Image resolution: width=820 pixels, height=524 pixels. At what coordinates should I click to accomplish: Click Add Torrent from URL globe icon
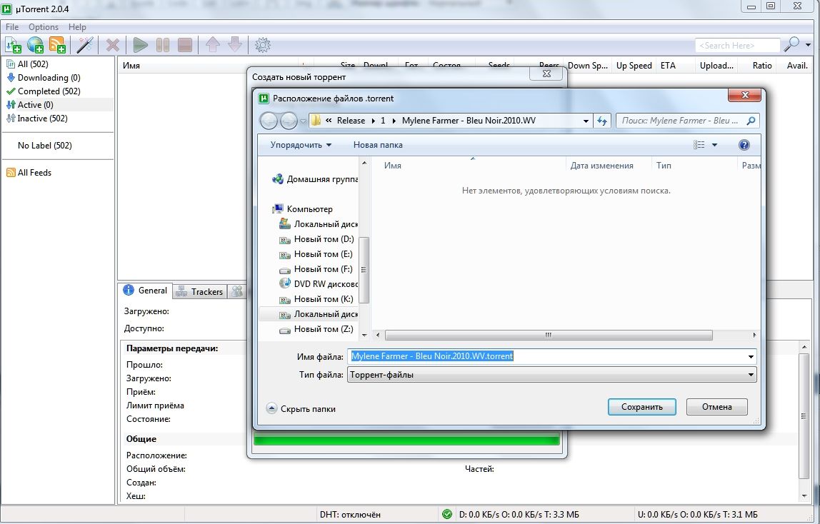click(36, 45)
